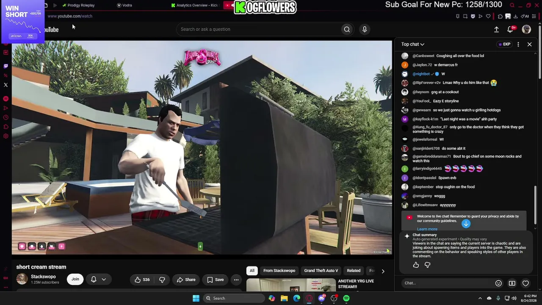This screenshot has width=542, height=305.
Task: Open the X sidebar icon
Action: 6,85
